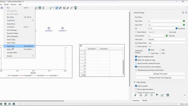Click Manage Time Labels button
188x106 pixels.
(x=160, y=74)
